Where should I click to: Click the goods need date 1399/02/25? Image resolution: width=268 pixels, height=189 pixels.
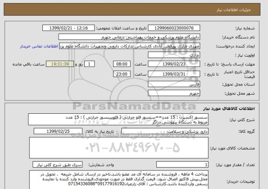[x=58, y=131]
